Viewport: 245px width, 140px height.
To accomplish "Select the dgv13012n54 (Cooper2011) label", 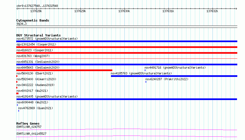I will click(36, 44).
